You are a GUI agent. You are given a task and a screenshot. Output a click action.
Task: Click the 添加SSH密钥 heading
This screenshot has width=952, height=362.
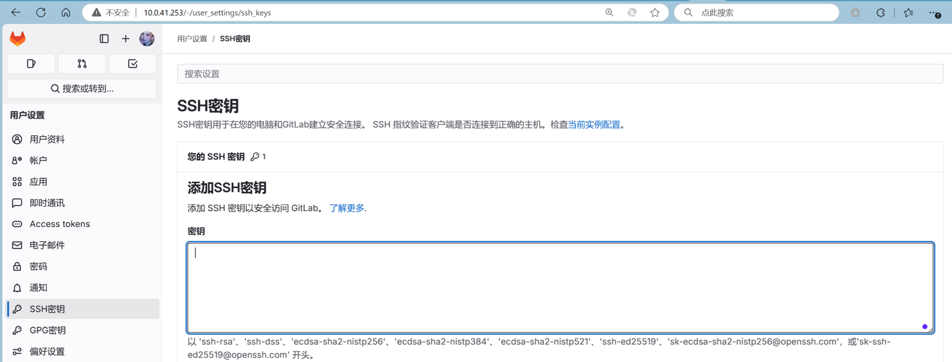pyautogui.click(x=227, y=188)
